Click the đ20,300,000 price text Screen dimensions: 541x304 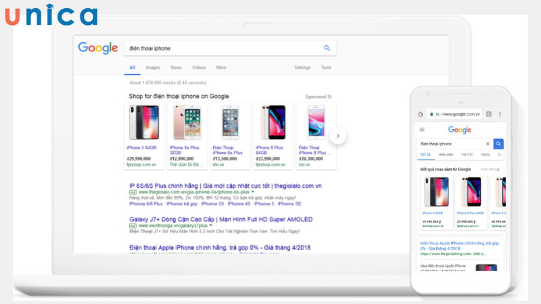(311, 159)
